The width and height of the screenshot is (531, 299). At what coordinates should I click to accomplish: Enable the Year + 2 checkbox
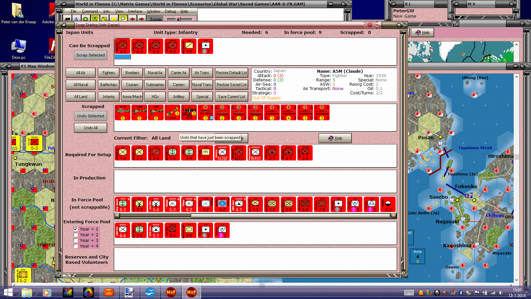point(76,235)
